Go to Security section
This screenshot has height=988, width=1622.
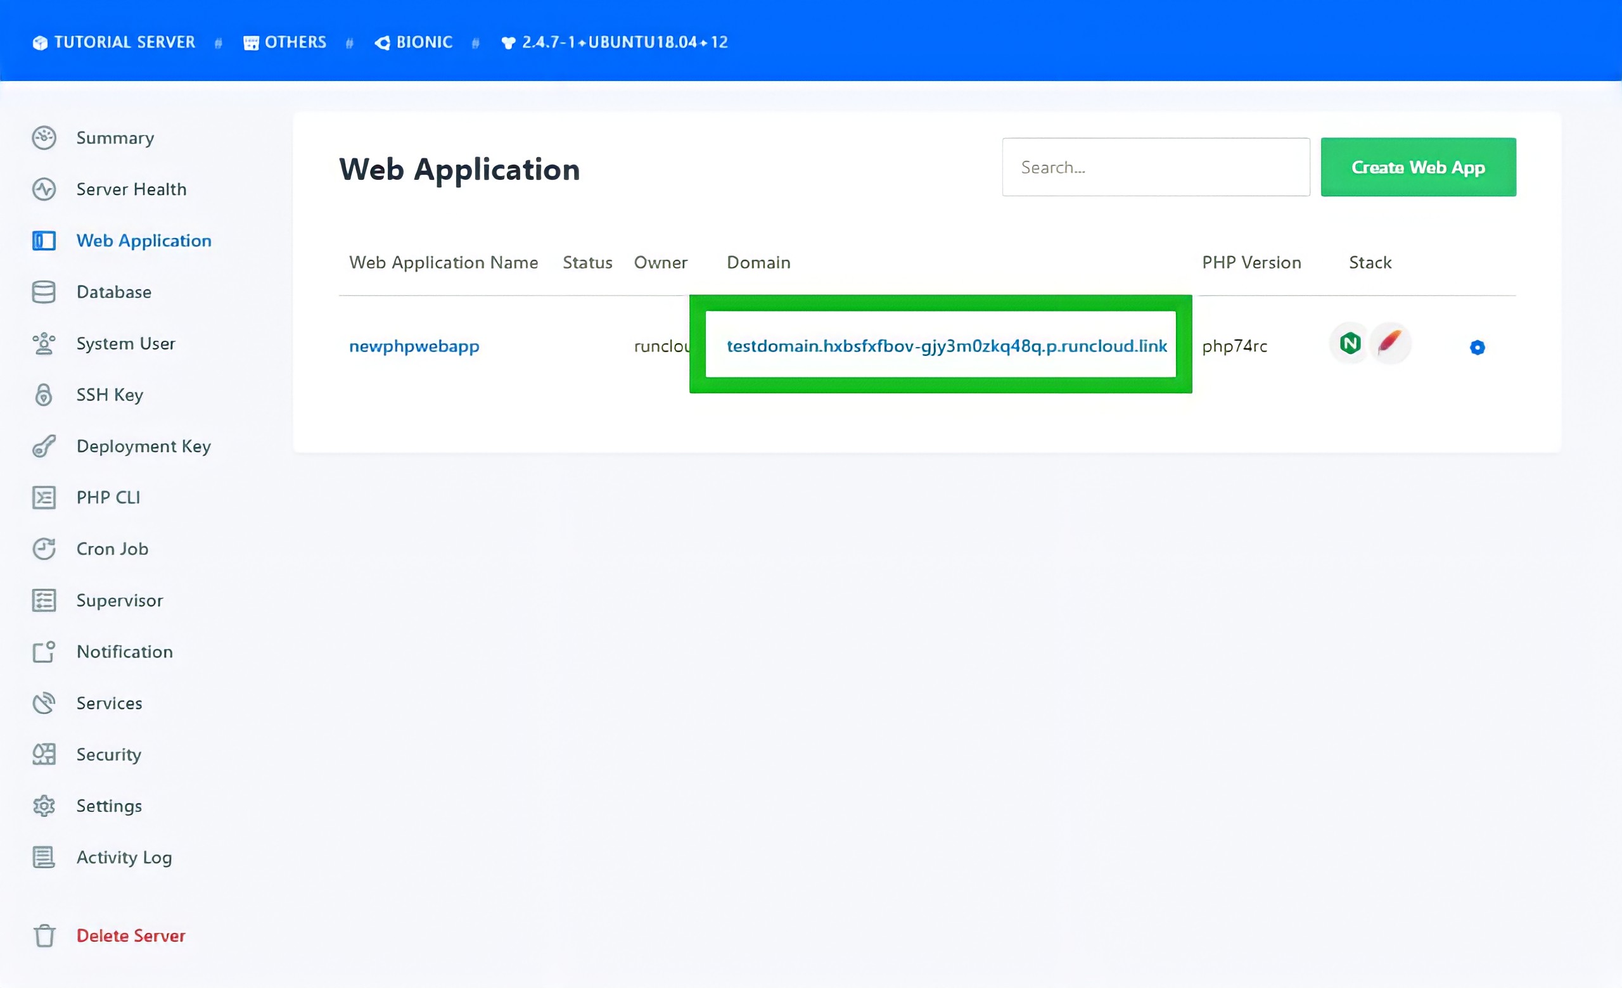point(108,754)
